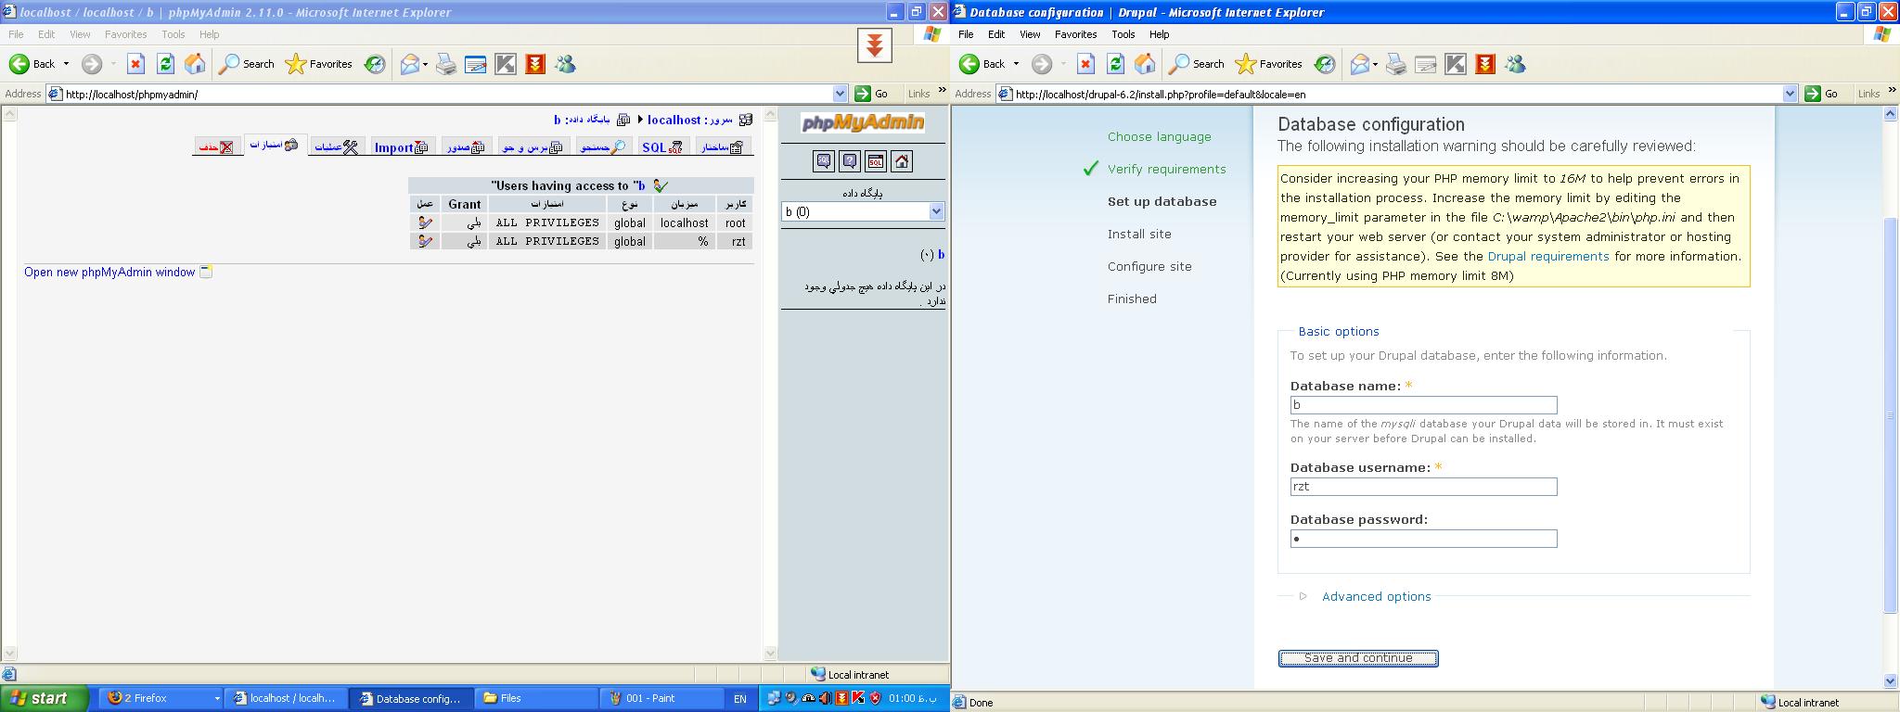Click Print icon in phpMyAdmin browser toolbar
Viewport: 1900px width, 712px height.
tap(446, 64)
